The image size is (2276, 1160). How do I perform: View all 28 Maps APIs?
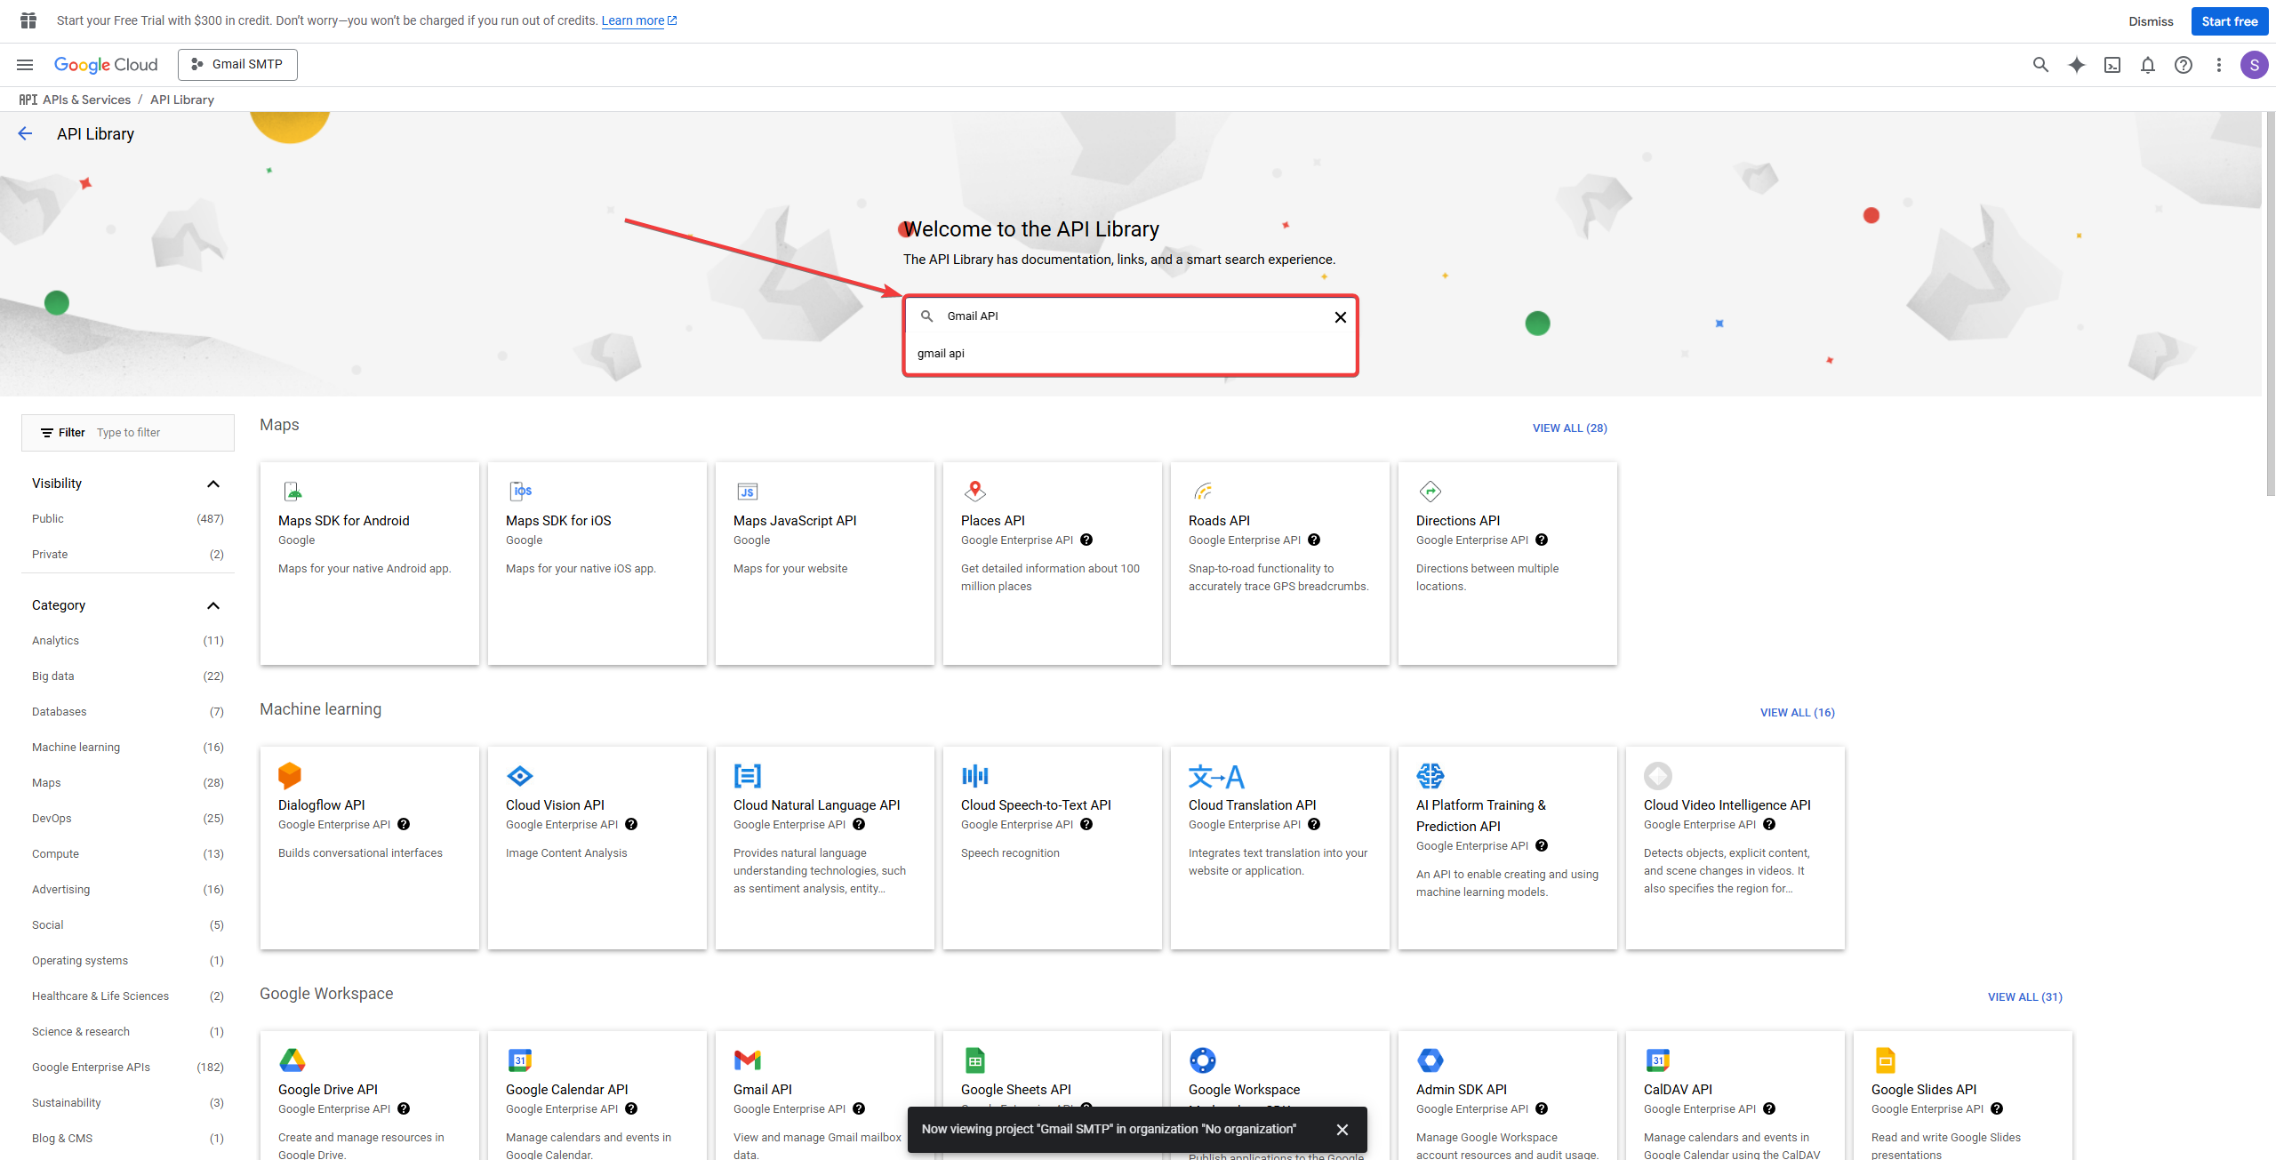click(x=1569, y=428)
